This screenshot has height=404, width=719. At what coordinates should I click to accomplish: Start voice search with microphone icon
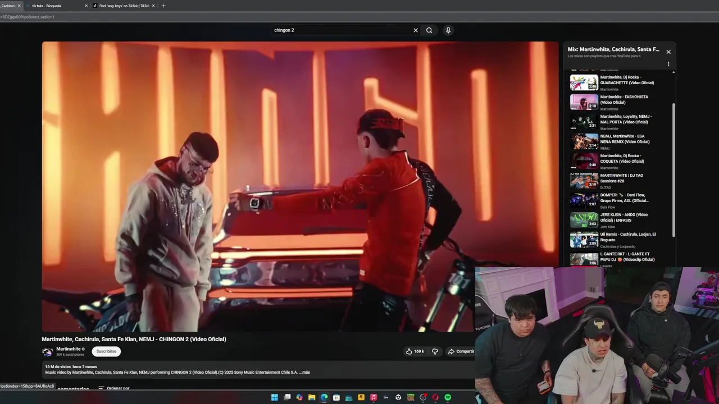coord(448,30)
